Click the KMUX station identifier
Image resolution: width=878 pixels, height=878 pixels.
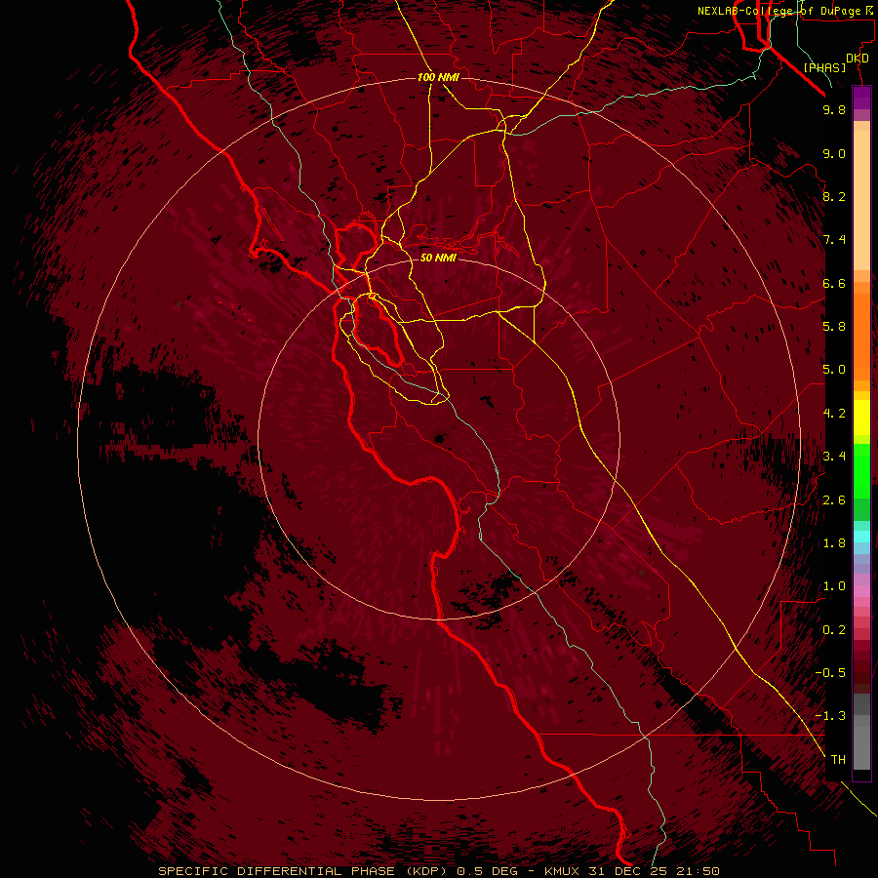[563, 871]
